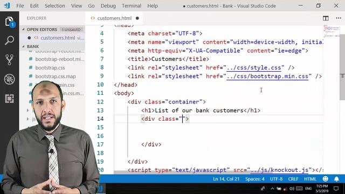This screenshot has height=194, width=345.
Task: Click the Customers title text on line 7
Action: [x=167, y=59]
